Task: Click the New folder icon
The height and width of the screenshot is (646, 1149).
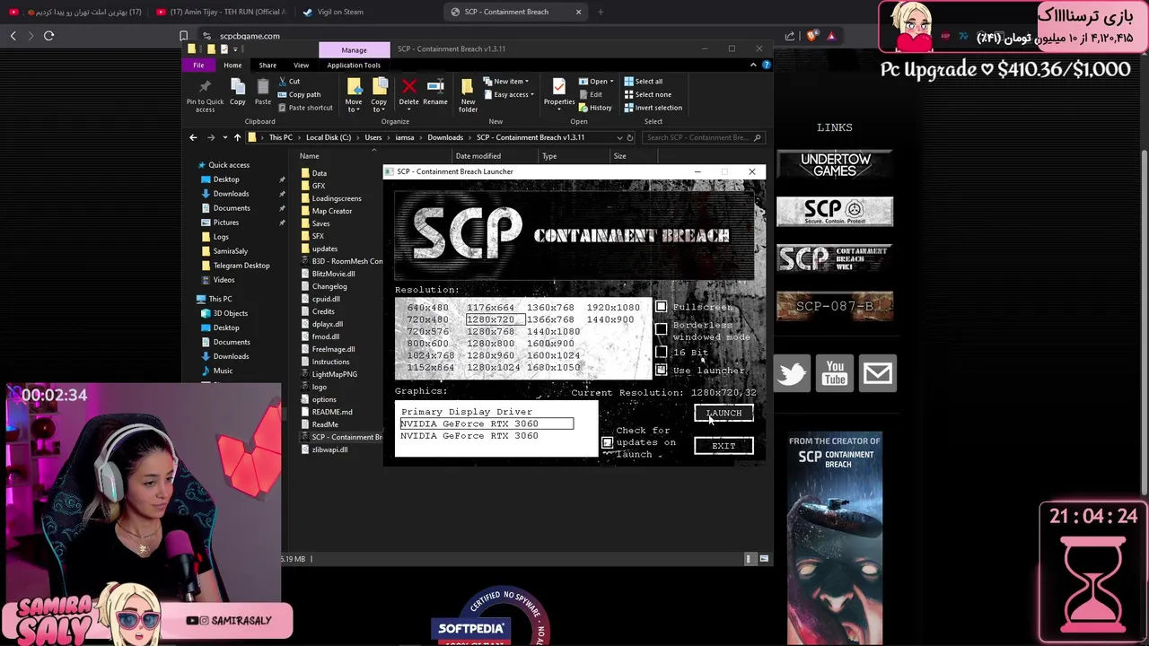Action: [x=468, y=86]
